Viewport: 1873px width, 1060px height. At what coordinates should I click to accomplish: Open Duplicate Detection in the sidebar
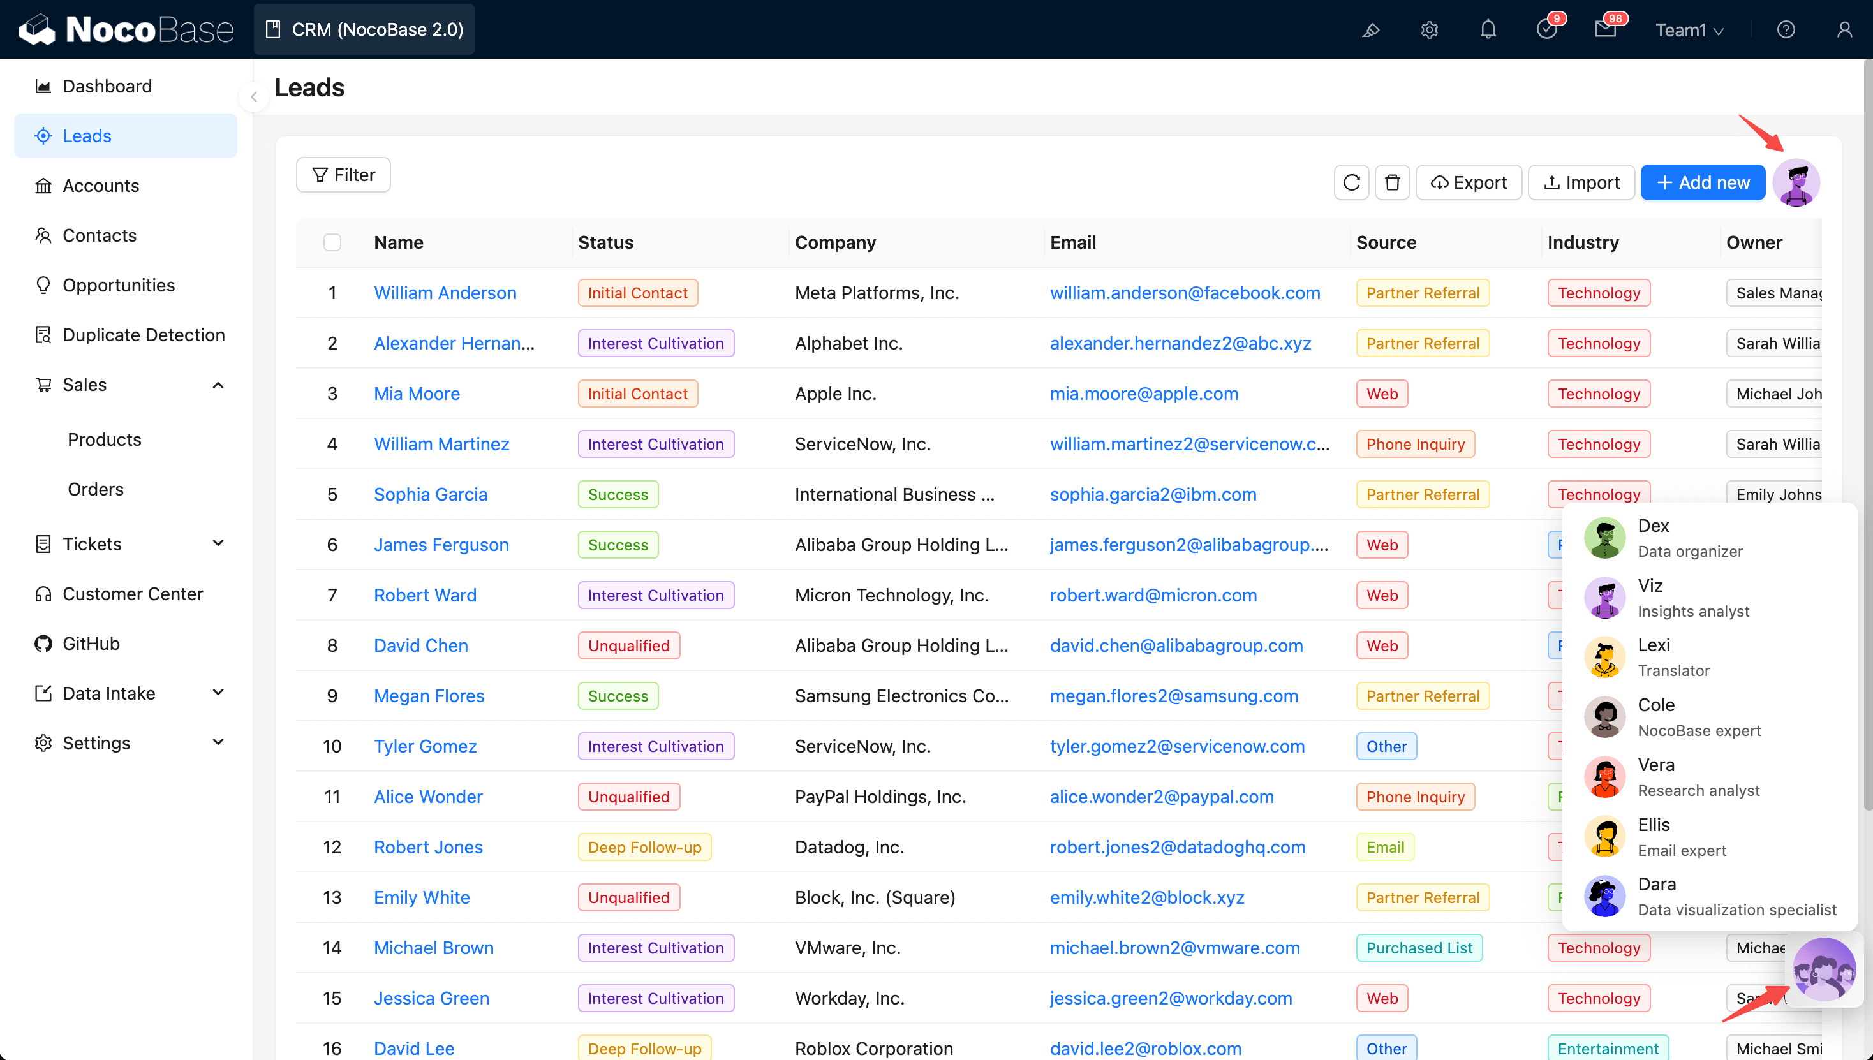(x=144, y=335)
